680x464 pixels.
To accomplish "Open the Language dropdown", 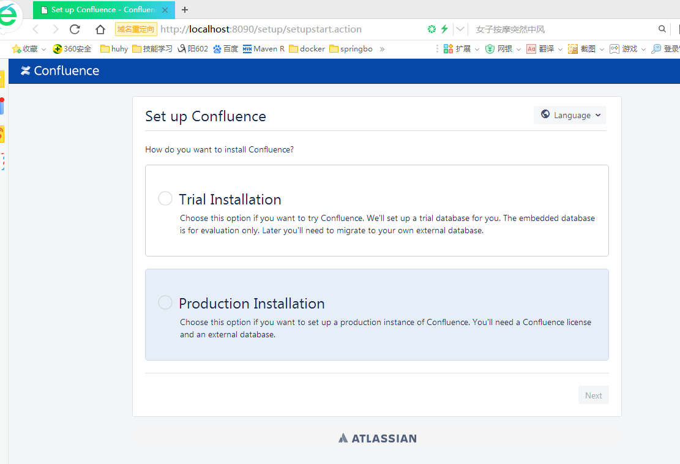I will pyautogui.click(x=570, y=115).
